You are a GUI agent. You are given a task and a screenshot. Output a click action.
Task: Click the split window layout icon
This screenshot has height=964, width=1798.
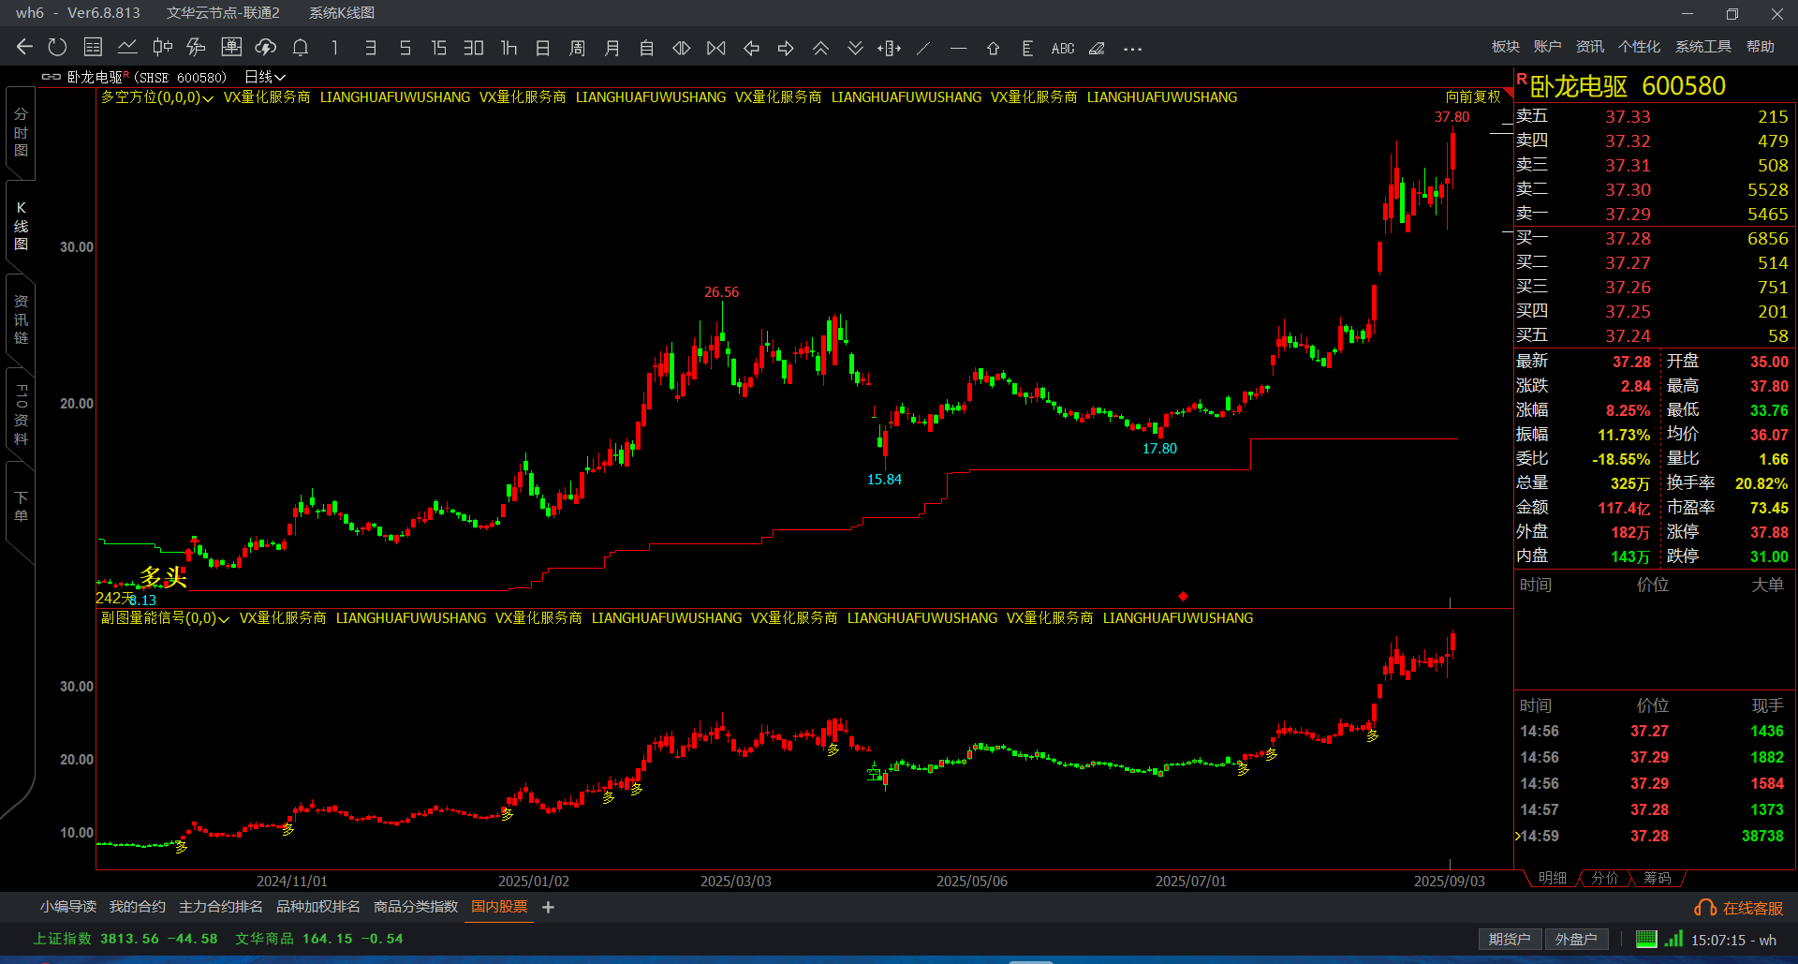tap(890, 48)
